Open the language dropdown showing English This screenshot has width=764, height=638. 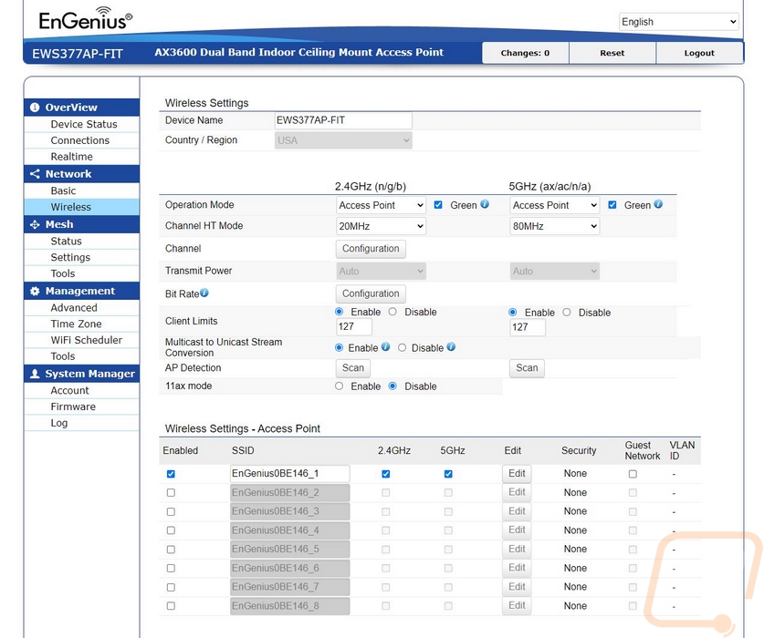678,22
